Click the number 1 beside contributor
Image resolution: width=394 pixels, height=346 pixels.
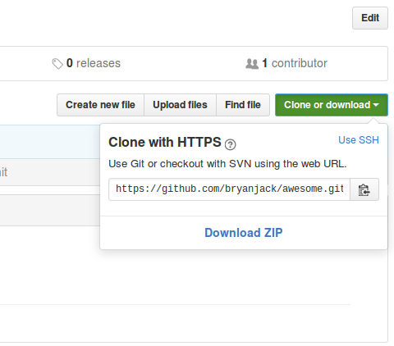[x=264, y=63]
